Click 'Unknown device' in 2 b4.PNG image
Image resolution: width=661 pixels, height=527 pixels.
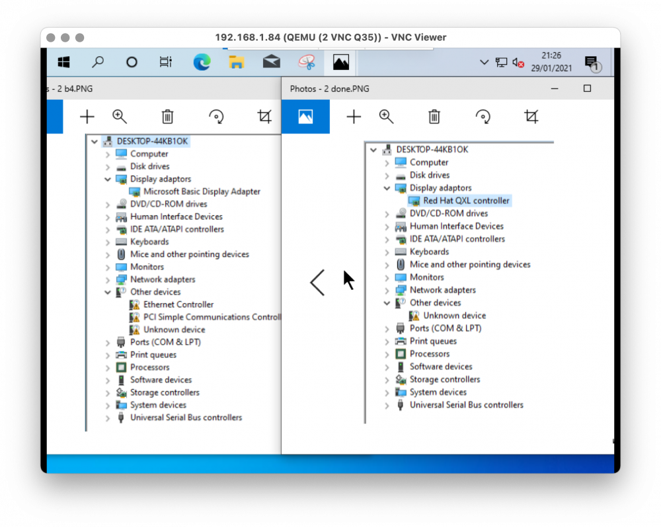(174, 330)
